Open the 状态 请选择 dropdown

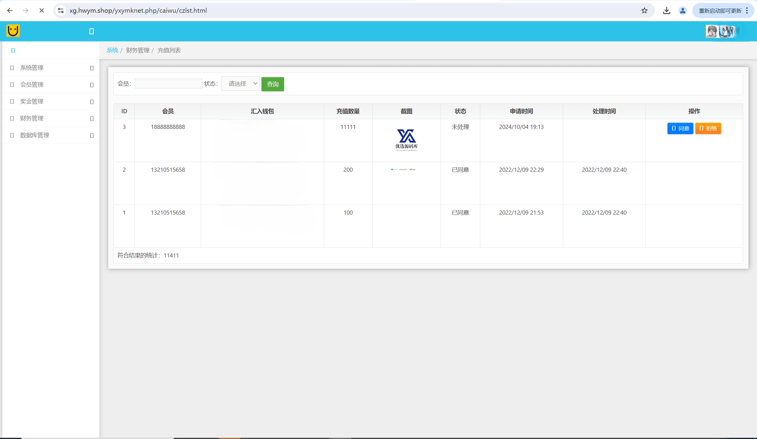[x=240, y=83]
